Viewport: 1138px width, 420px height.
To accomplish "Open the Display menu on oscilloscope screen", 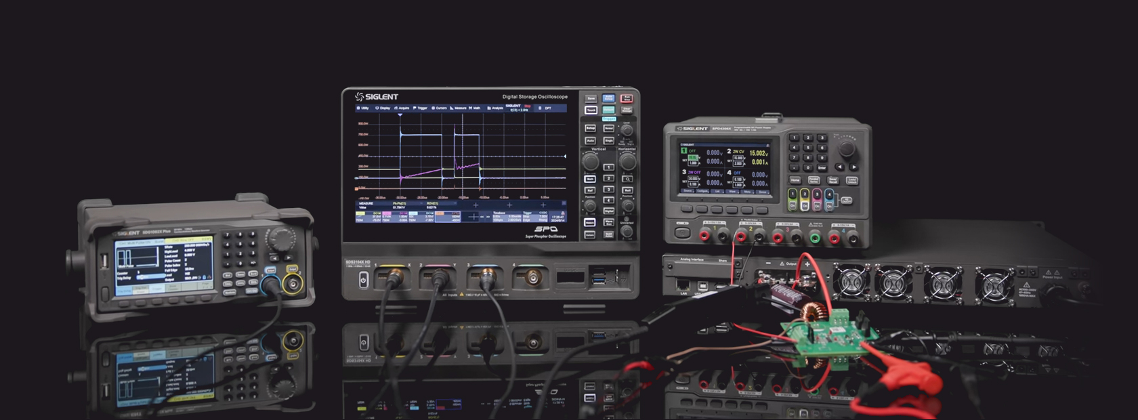I will tap(383, 108).
